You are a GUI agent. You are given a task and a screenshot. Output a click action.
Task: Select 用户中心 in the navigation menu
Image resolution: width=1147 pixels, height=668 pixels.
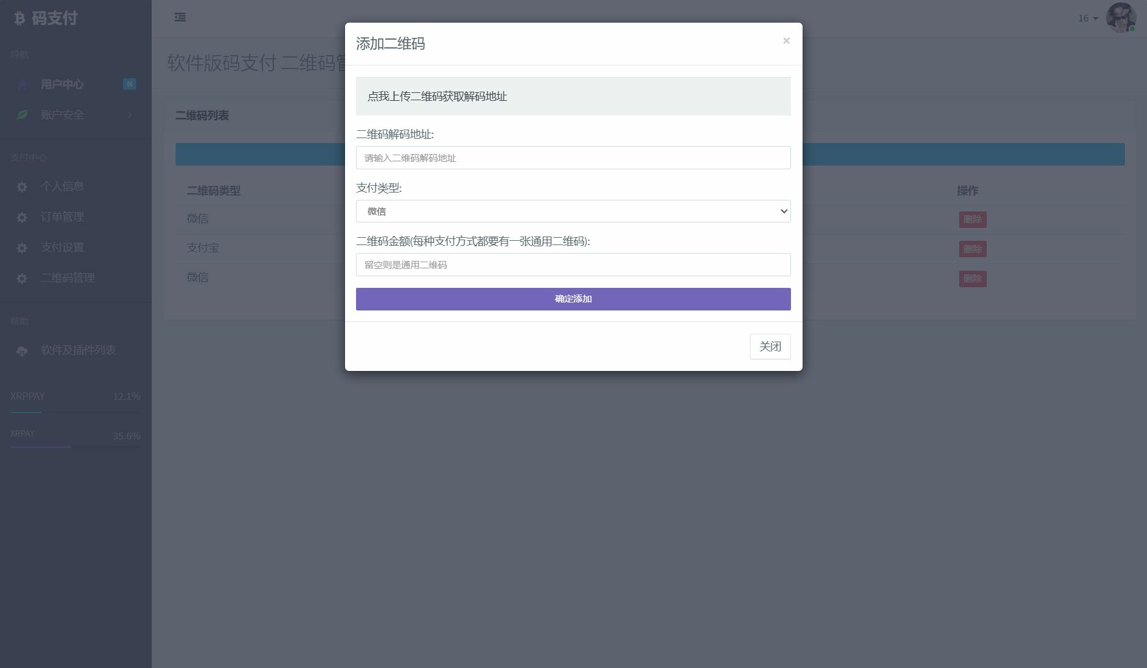click(x=61, y=84)
